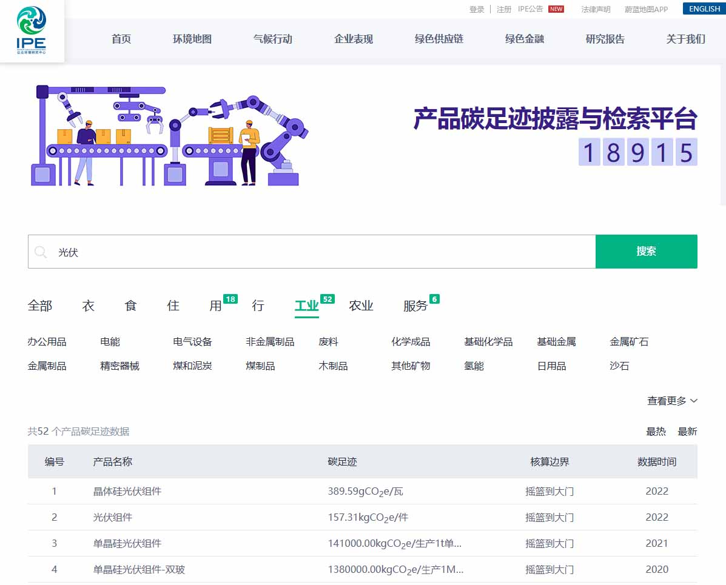Open 蔚蓝地图APP link
This screenshot has width=726, height=585.
point(646,9)
